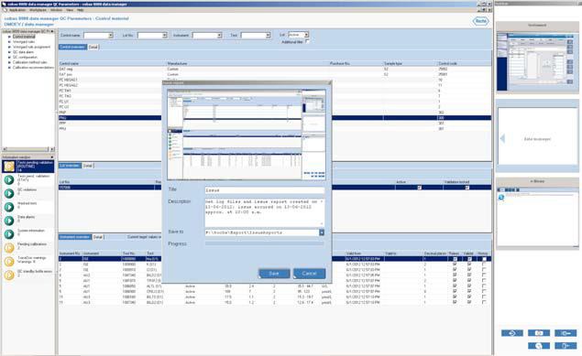Click the QC violations green arrow icon
The image size is (582, 356).
point(9,193)
